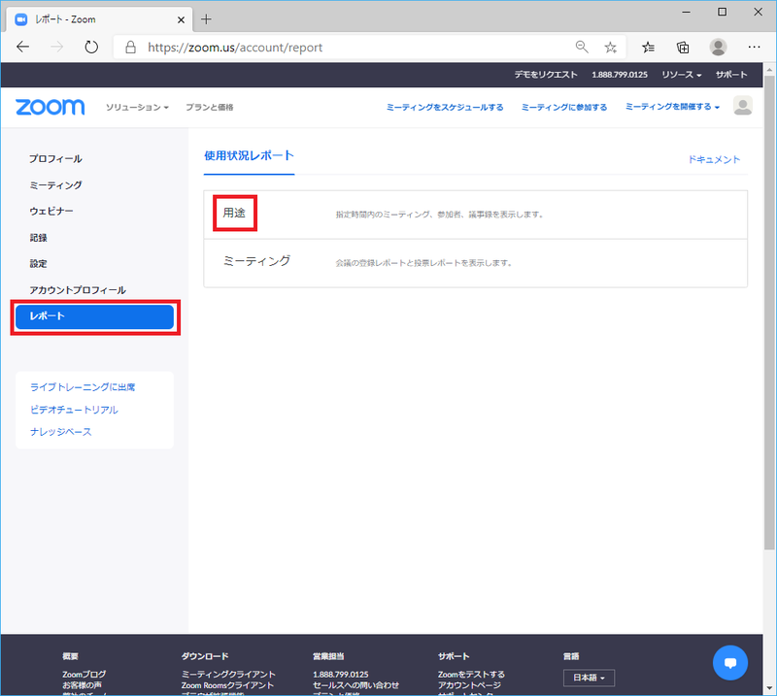
Task: Open the ビデオチュートリアル link
Action: (75, 411)
